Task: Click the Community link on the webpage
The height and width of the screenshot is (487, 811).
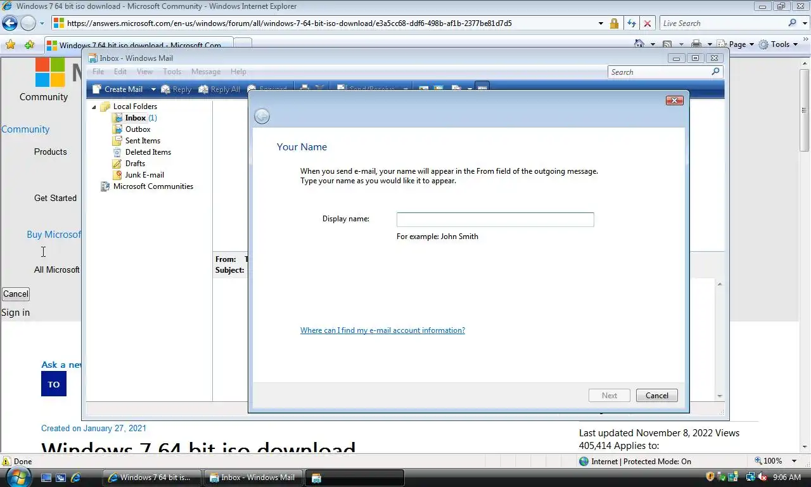Action: point(25,129)
